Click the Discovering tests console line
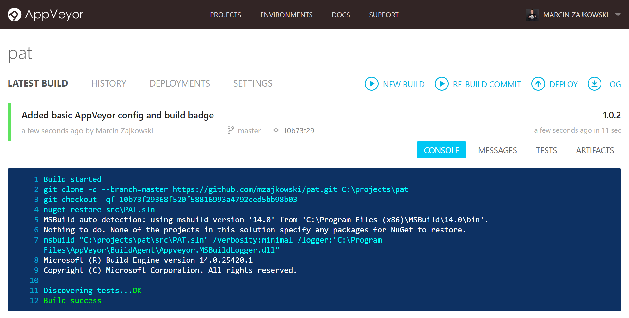Viewport: 629px width, 318px height. (x=92, y=291)
